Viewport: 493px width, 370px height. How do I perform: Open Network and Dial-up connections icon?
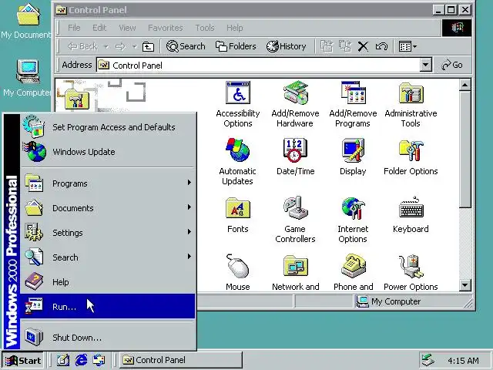tap(295, 272)
